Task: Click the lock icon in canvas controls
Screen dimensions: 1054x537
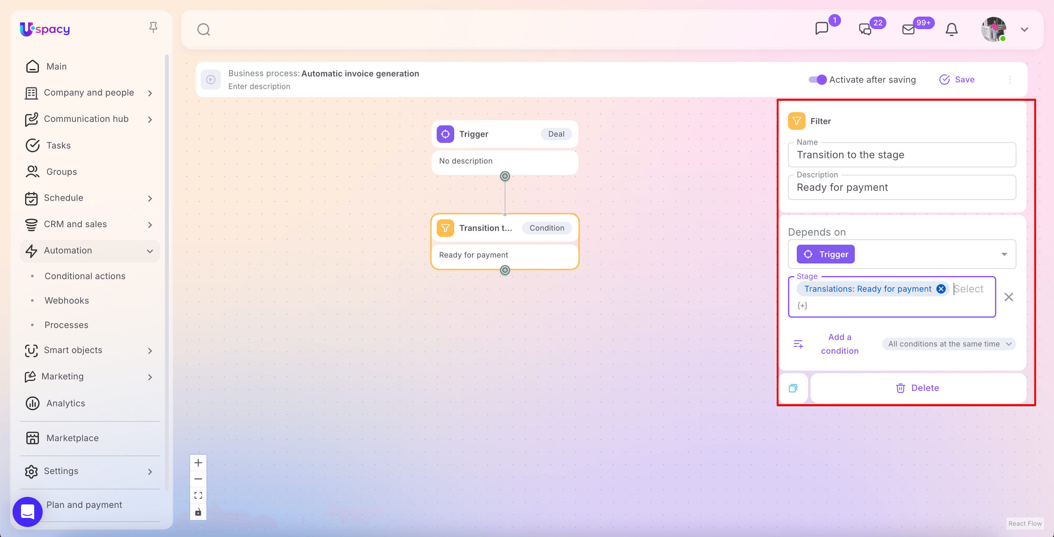Action: [x=198, y=512]
